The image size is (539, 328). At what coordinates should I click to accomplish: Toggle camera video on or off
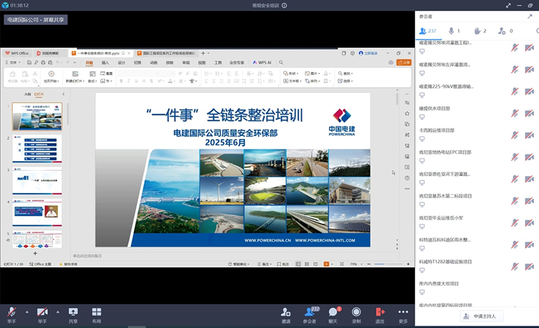pyautogui.click(x=42, y=313)
